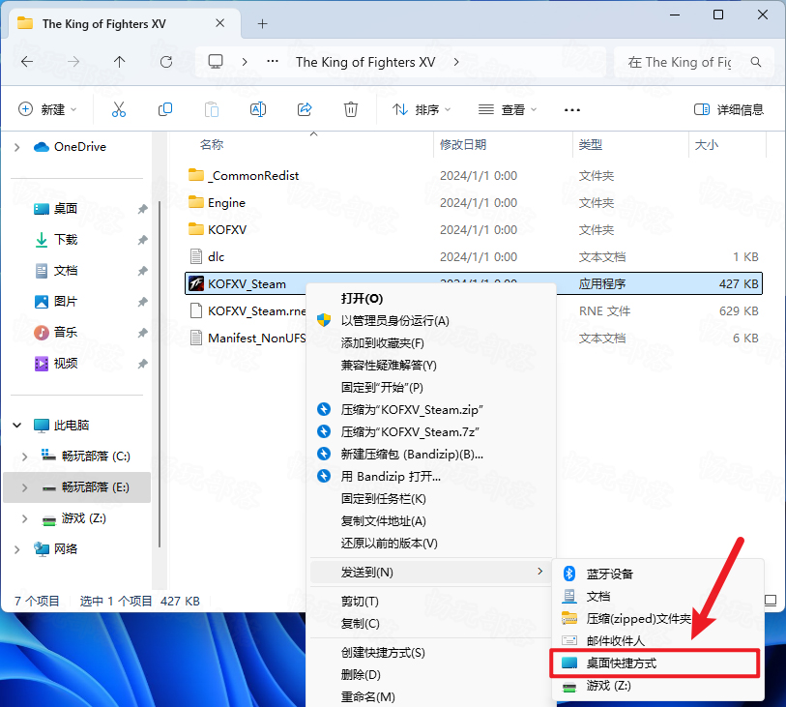Sort by 大小 column header
Viewport: 786px width, 707px height.
[x=707, y=145]
